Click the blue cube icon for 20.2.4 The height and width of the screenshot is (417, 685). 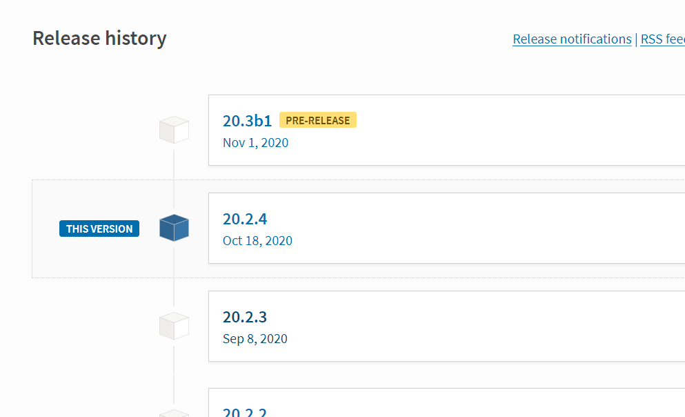pos(174,228)
